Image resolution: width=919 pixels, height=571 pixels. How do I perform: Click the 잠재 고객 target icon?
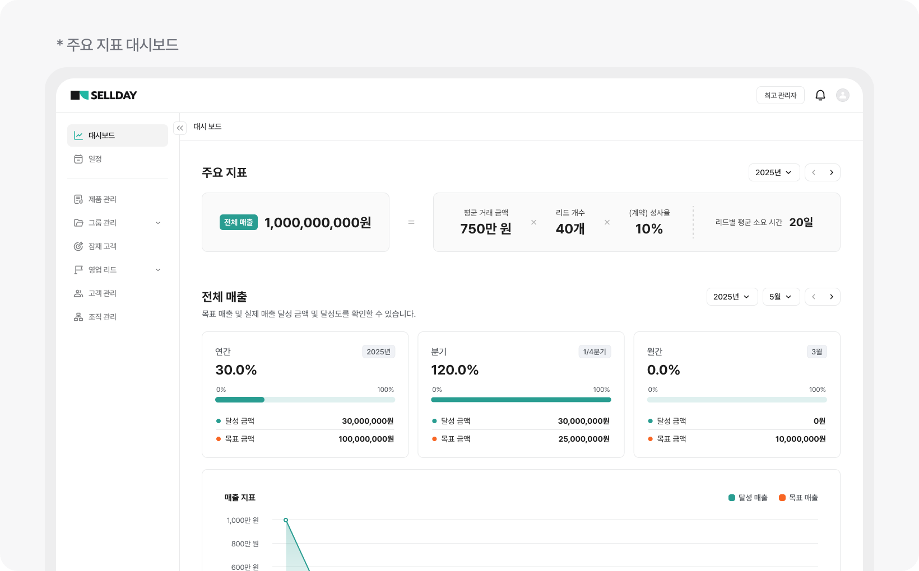[78, 246]
